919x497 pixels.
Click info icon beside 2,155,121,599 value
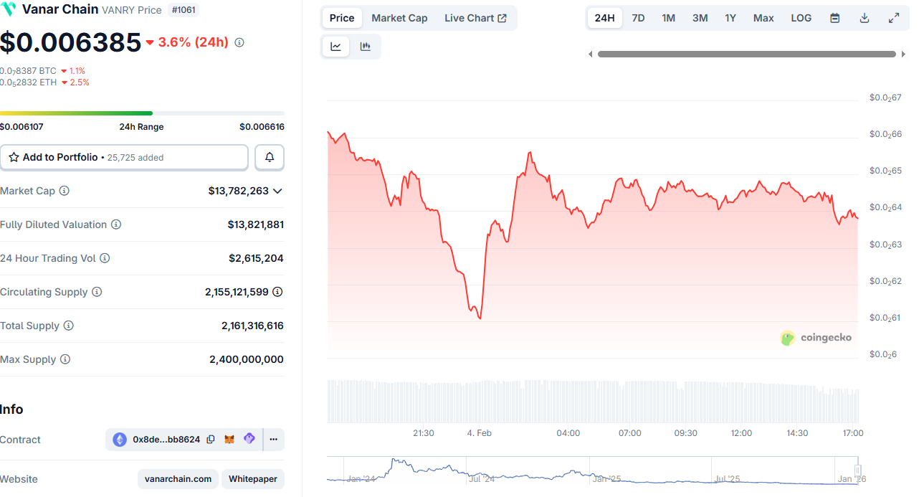click(277, 292)
